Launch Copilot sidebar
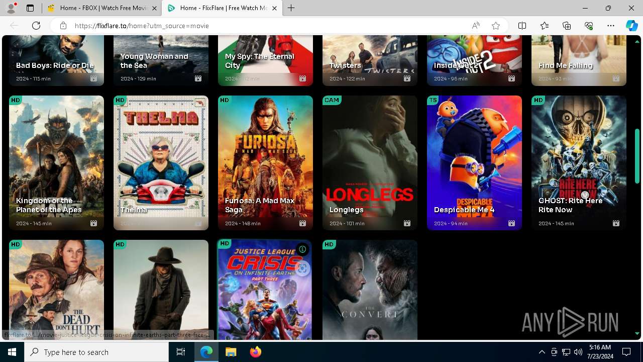 pyautogui.click(x=631, y=26)
